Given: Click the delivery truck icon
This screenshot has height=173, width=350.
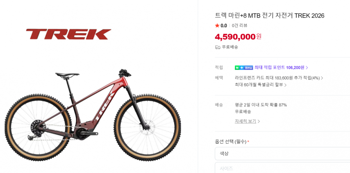Looking at the screenshot, I should click(218, 47).
